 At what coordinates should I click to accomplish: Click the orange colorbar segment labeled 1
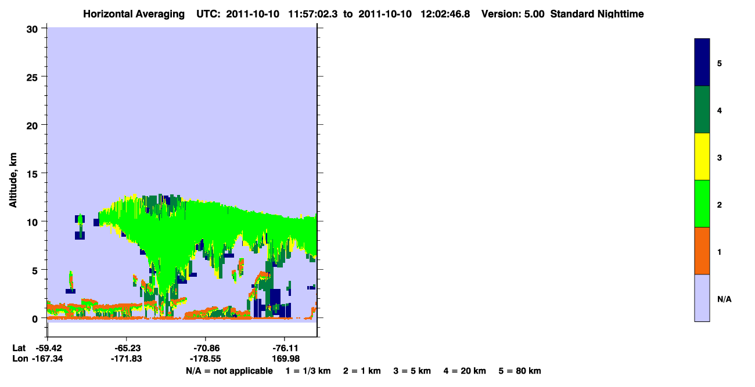pyautogui.click(x=702, y=251)
